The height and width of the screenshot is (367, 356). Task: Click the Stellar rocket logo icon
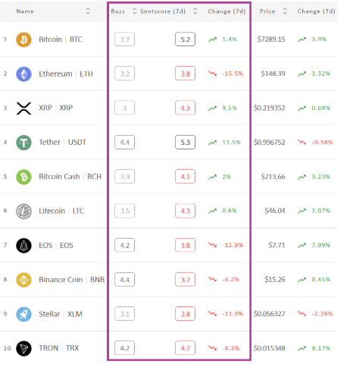23,314
